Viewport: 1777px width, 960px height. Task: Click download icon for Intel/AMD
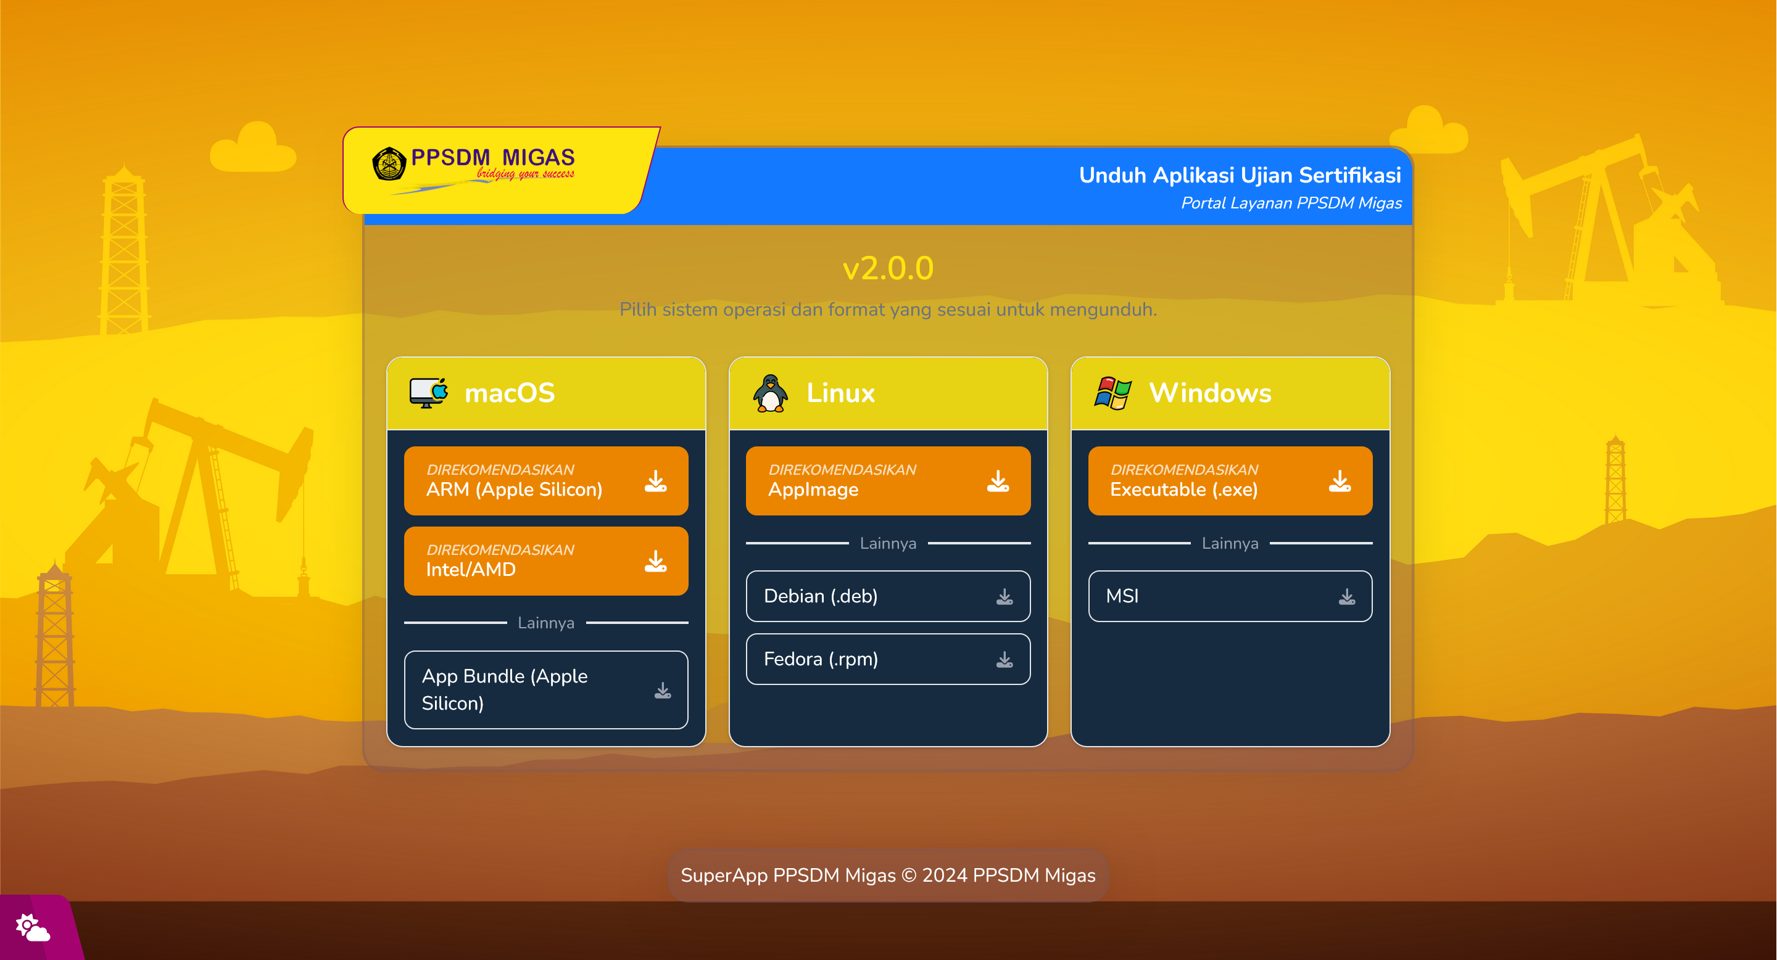tap(655, 561)
